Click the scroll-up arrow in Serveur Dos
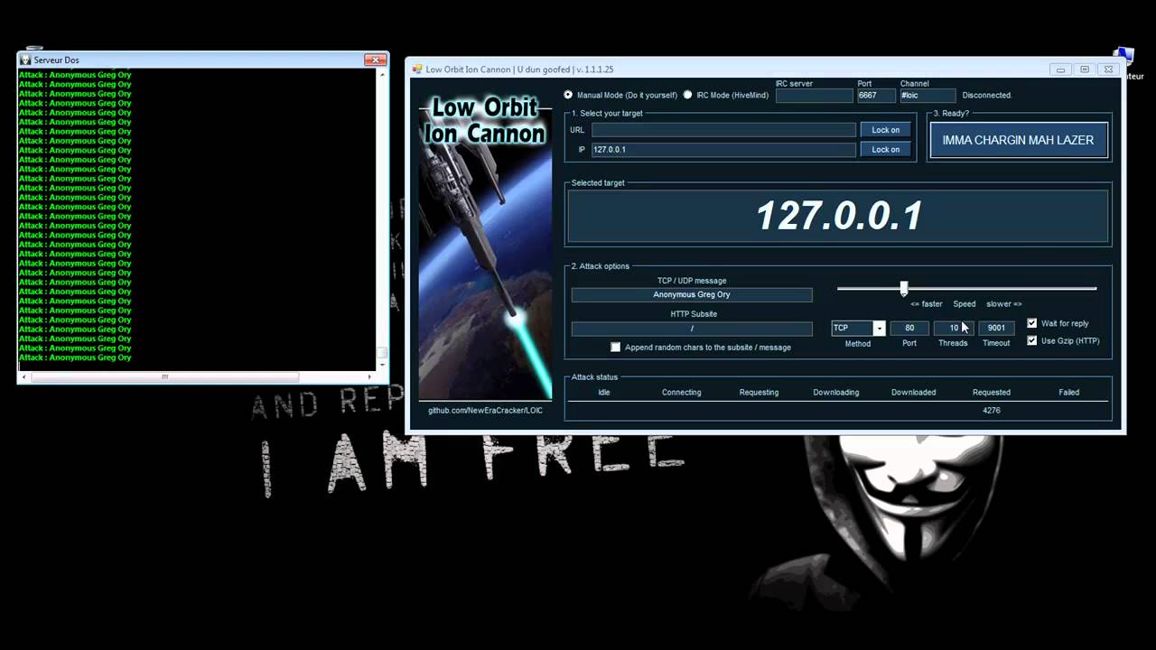The height and width of the screenshot is (650, 1156). point(381,75)
